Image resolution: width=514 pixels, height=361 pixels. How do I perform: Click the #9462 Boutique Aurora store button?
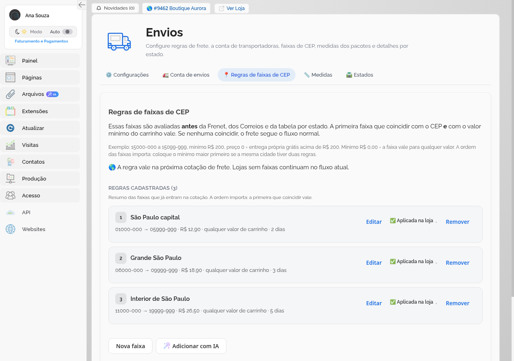[176, 8]
